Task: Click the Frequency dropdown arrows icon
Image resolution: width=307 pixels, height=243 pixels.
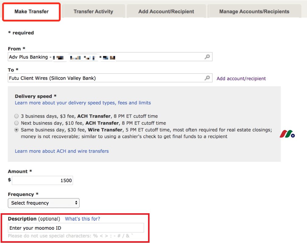Action: pos(76,203)
